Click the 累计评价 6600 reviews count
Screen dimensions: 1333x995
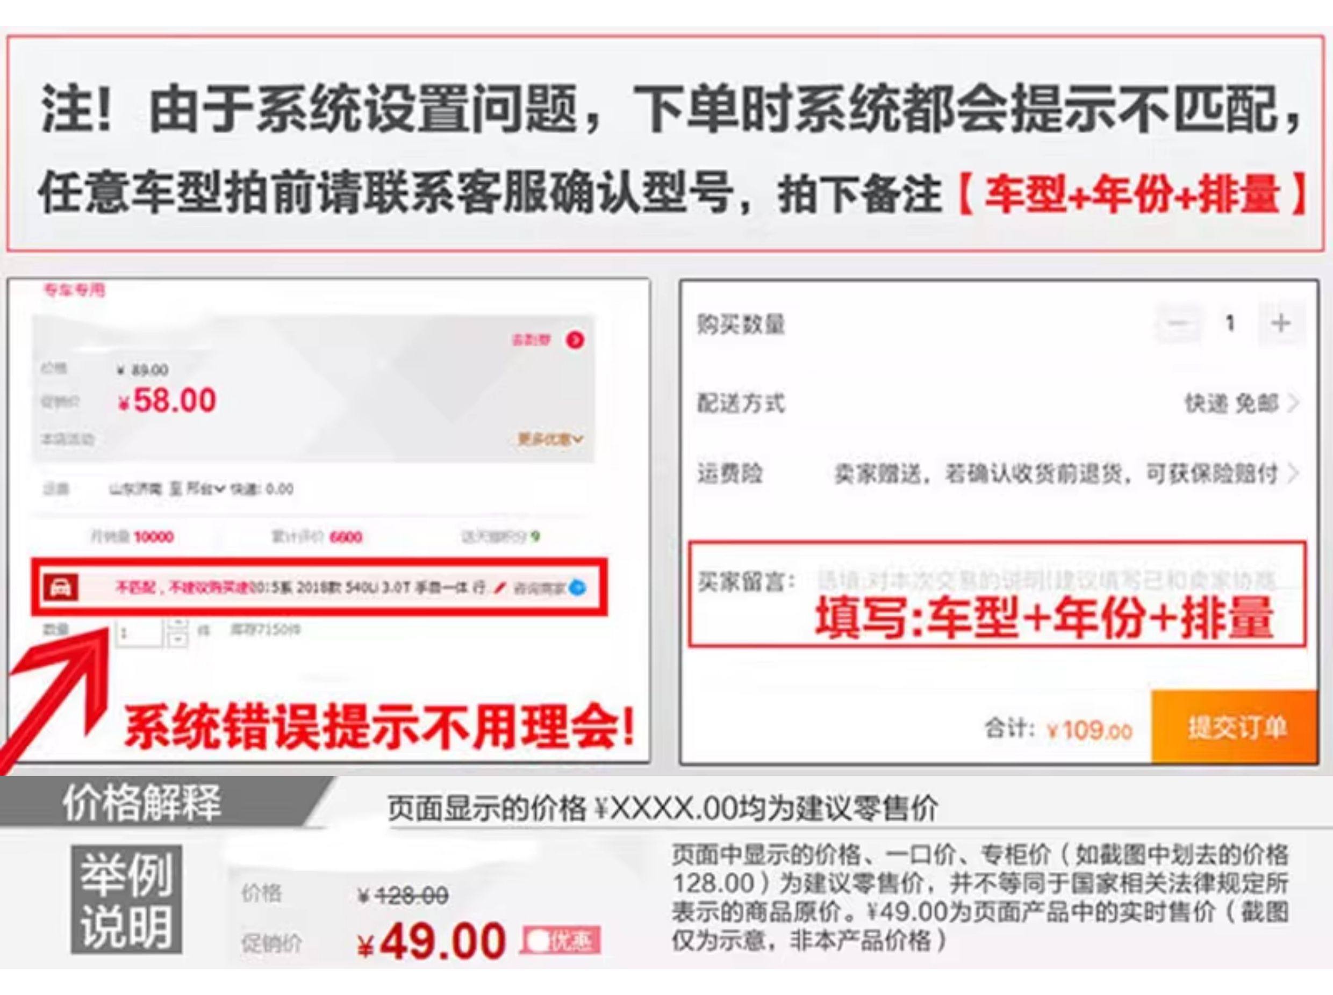pyautogui.click(x=317, y=537)
